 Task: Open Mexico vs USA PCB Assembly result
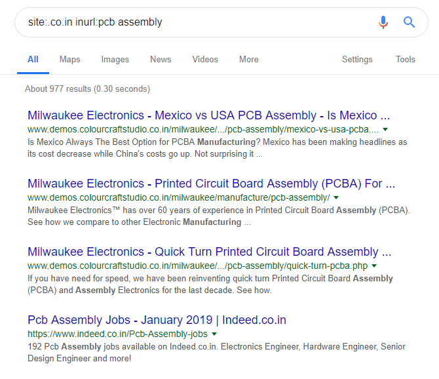(208, 115)
